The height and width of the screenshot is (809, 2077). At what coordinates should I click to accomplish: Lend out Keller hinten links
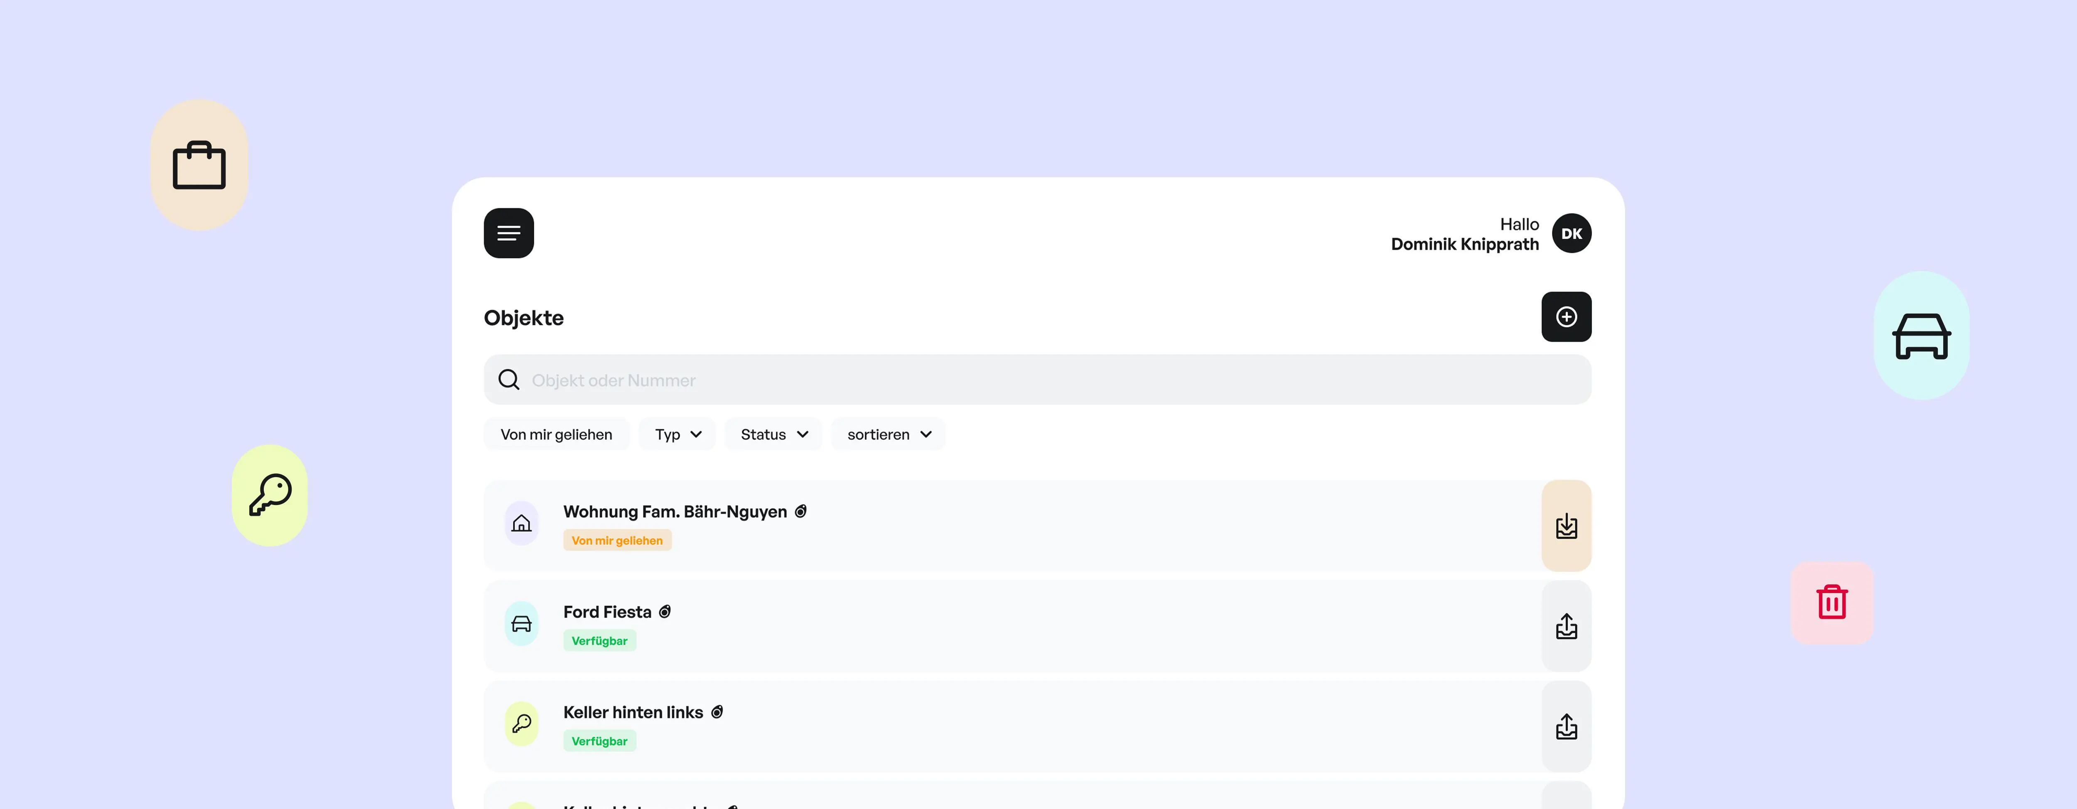tap(1566, 727)
